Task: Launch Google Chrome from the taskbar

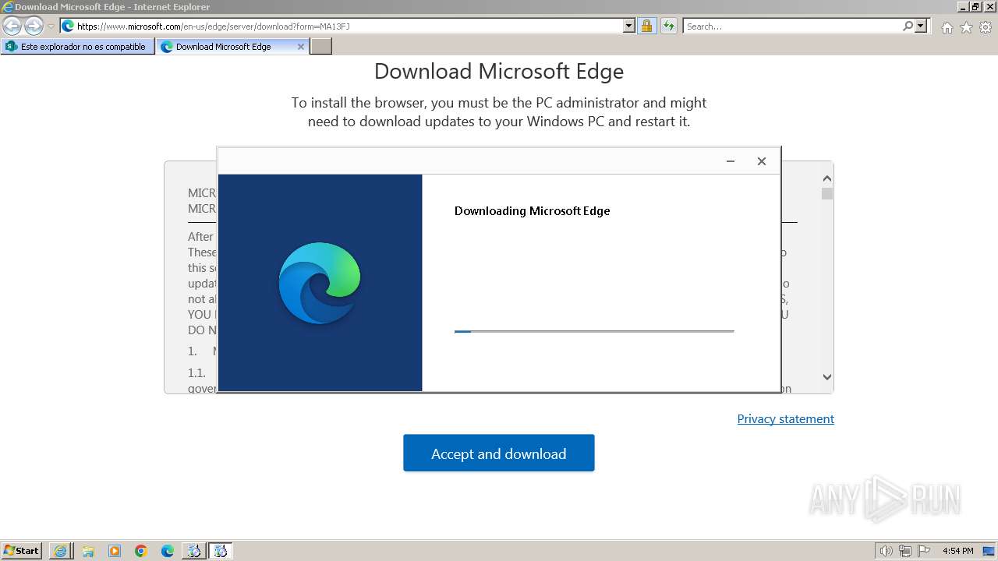Action: 141,551
